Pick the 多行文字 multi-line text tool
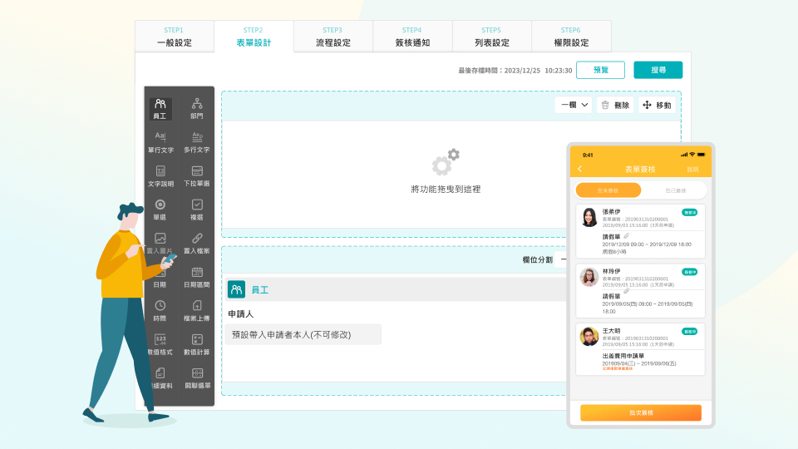Image resolution: width=798 pixels, height=449 pixels. coord(197,141)
